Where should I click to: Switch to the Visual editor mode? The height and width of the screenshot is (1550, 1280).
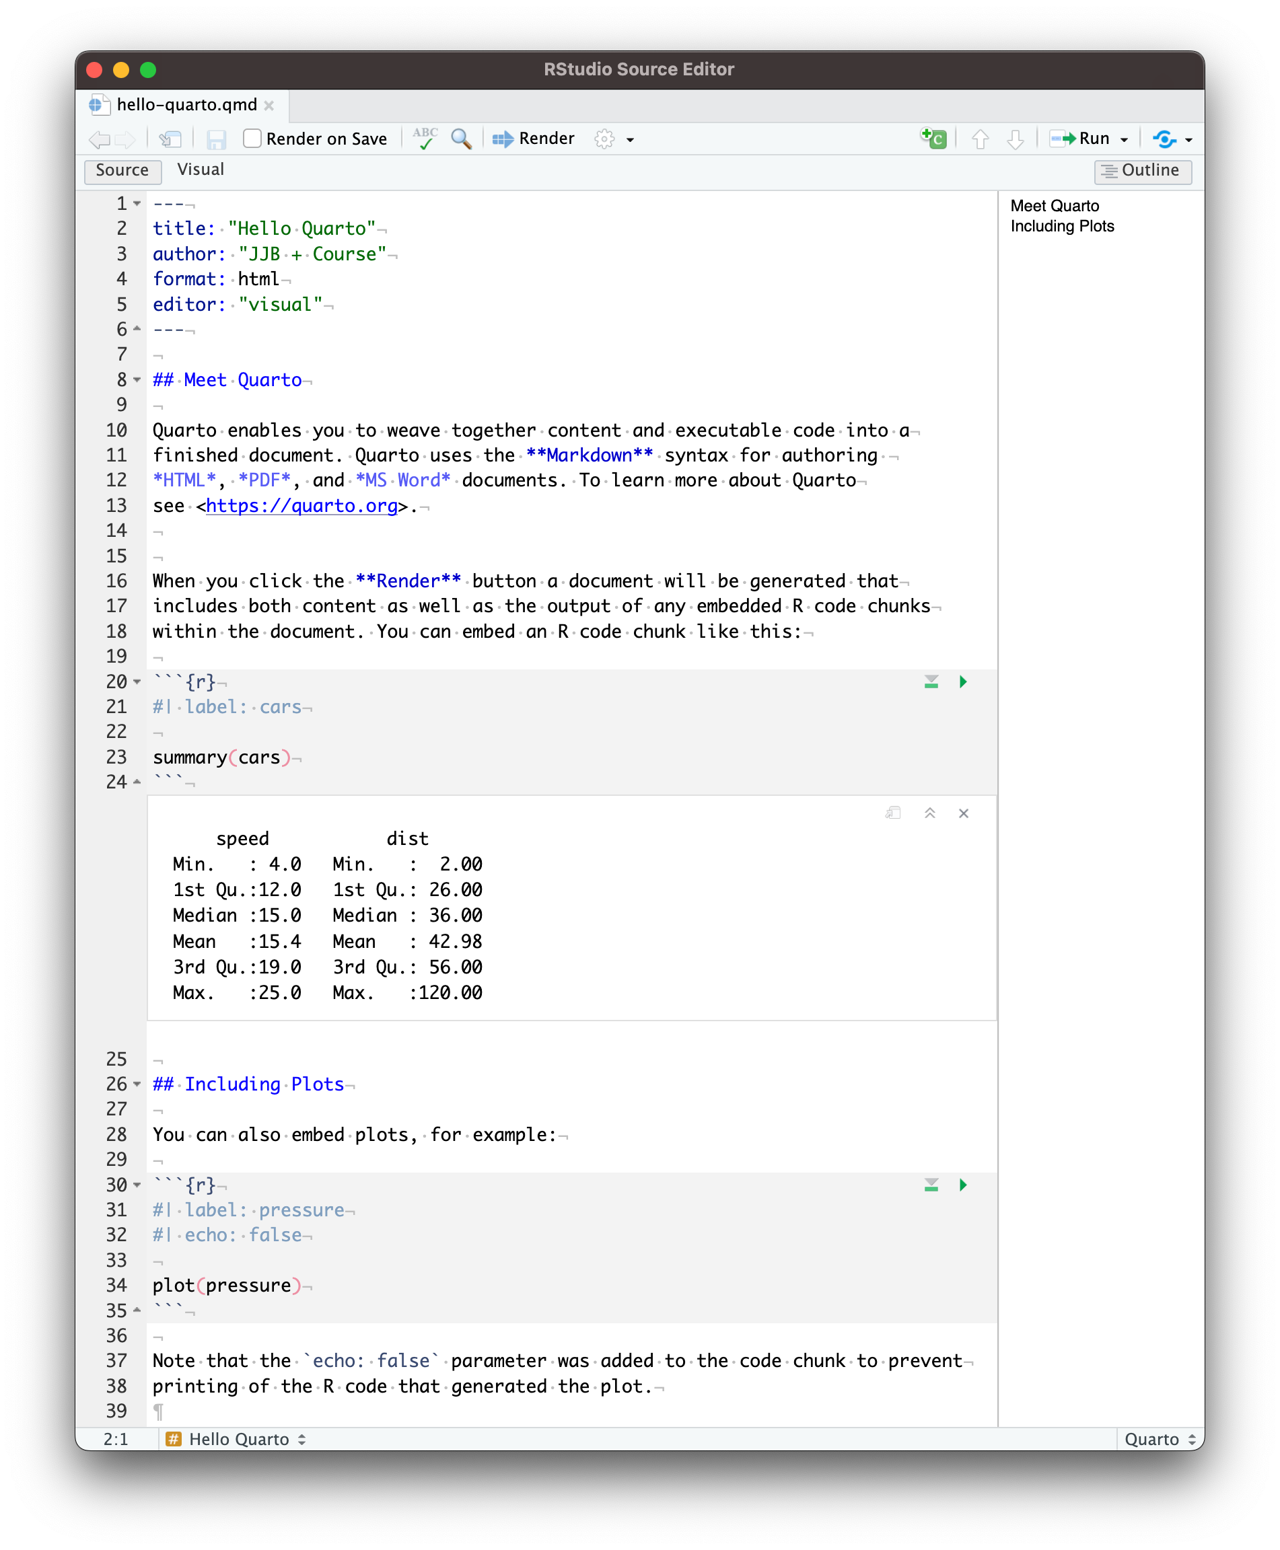pyautogui.click(x=201, y=170)
